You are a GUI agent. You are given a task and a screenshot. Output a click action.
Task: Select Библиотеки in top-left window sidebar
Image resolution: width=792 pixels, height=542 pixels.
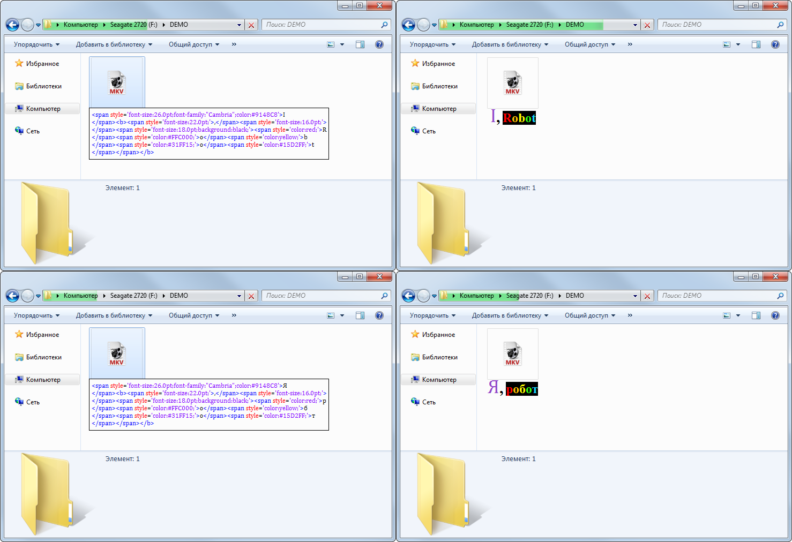(x=38, y=86)
